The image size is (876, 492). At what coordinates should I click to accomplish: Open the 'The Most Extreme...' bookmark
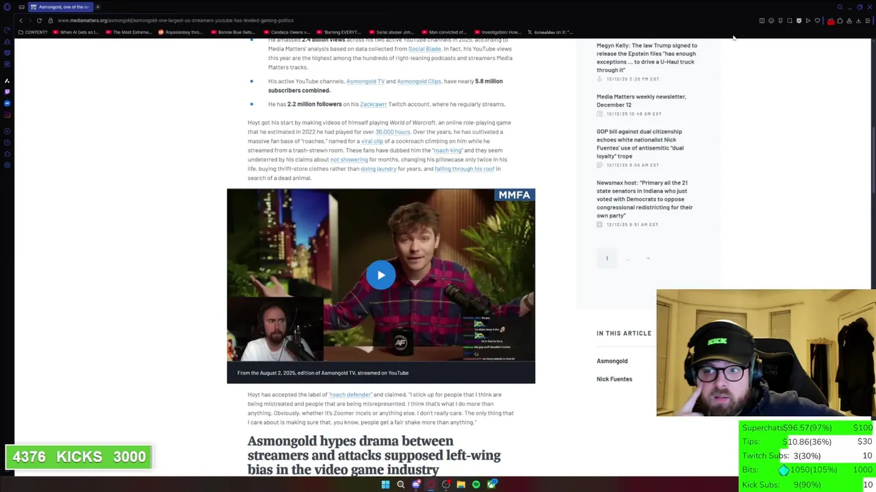click(x=129, y=32)
